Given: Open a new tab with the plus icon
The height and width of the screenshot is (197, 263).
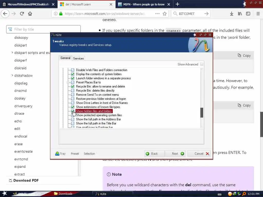Looking at the screenshot, I should pyautogui.click(x=177, y=4).
